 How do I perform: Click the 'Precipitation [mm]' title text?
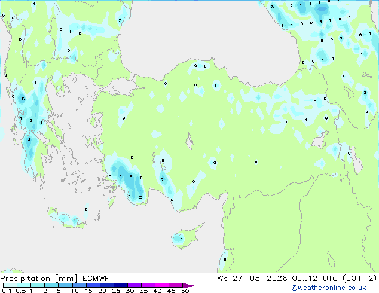38,279
